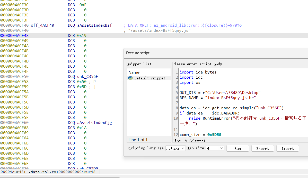Click the 0x1A byte value

[x=82, y=128]
